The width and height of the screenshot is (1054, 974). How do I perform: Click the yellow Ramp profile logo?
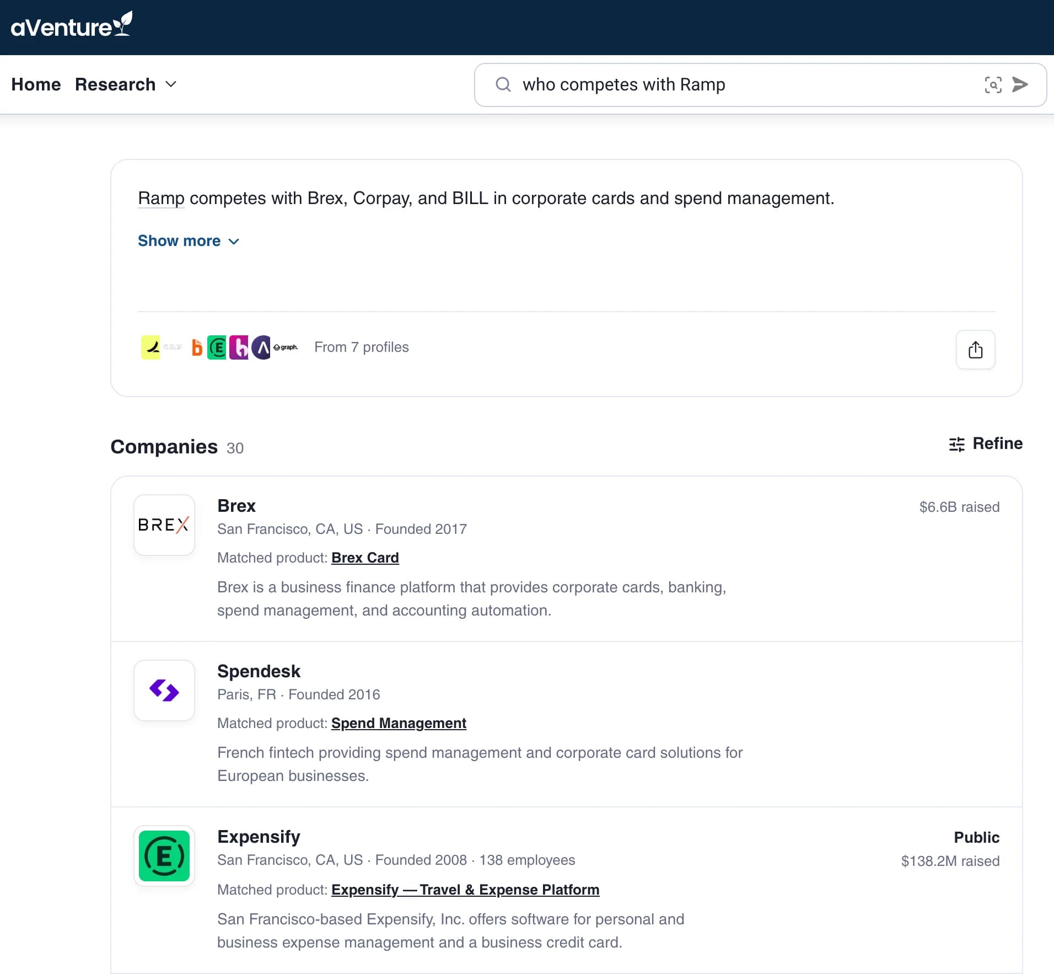150,347
